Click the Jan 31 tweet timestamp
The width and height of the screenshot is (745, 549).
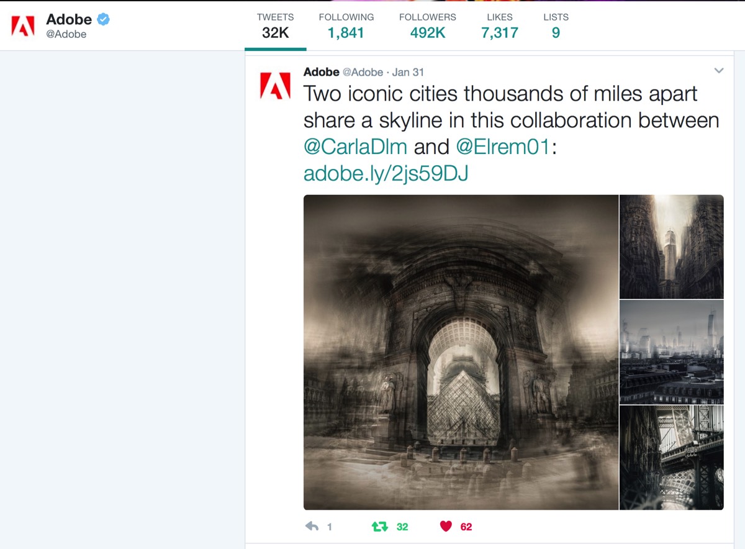click(x=408, y=72)
